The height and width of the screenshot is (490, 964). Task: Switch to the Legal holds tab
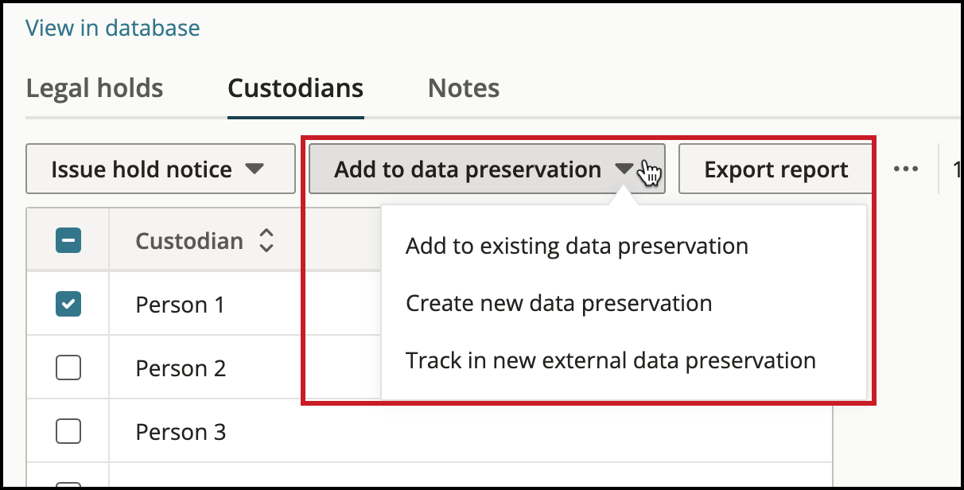[x=95, y=87]
